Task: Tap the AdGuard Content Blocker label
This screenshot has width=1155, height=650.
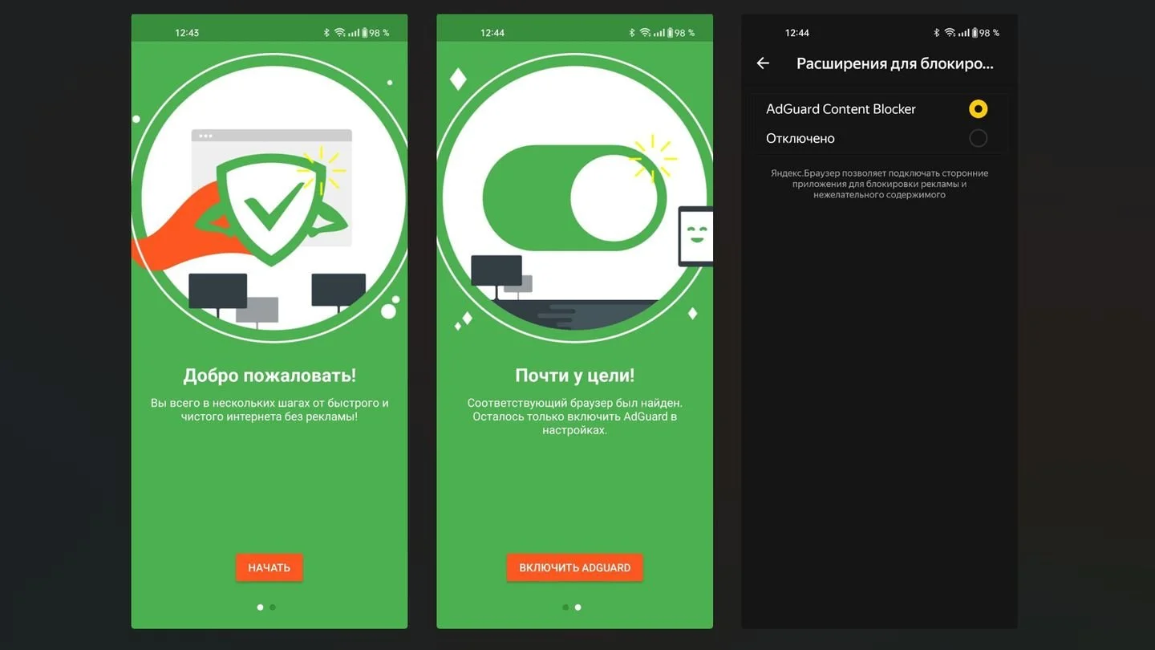Action: coord(841,109)
